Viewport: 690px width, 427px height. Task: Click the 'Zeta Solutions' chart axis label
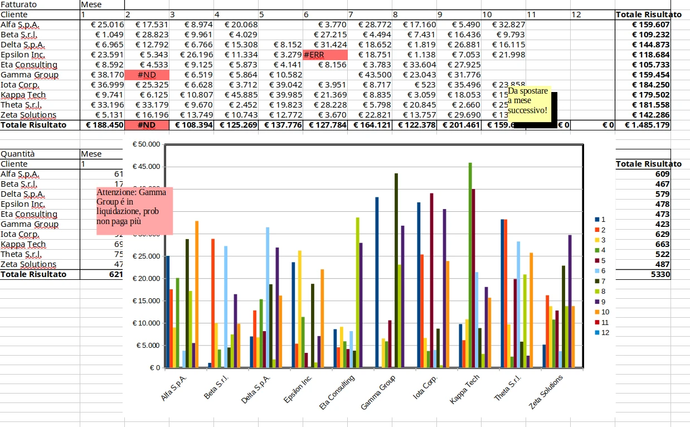(546, 392)
